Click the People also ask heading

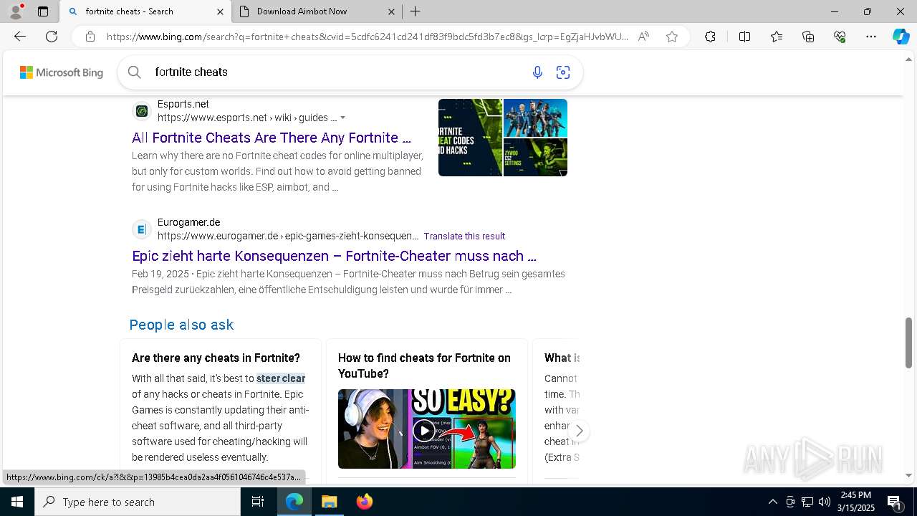181,325
